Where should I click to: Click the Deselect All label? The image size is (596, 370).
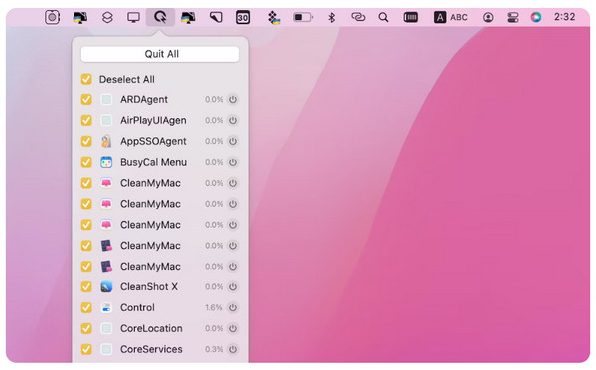127,79
